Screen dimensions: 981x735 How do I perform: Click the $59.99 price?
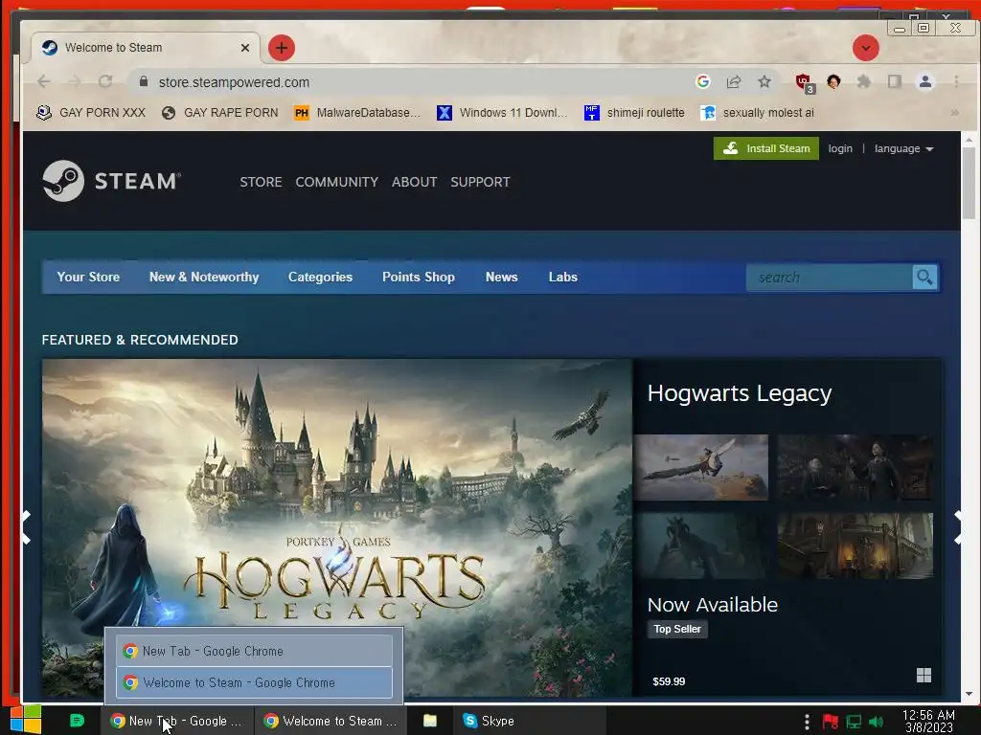pyautogui.click(x=669, y=681)
